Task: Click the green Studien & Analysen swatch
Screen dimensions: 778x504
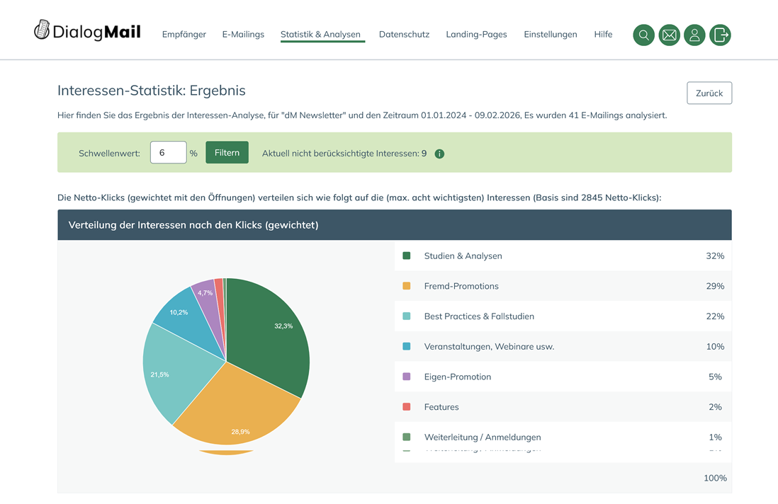Action: pos(407,256)
